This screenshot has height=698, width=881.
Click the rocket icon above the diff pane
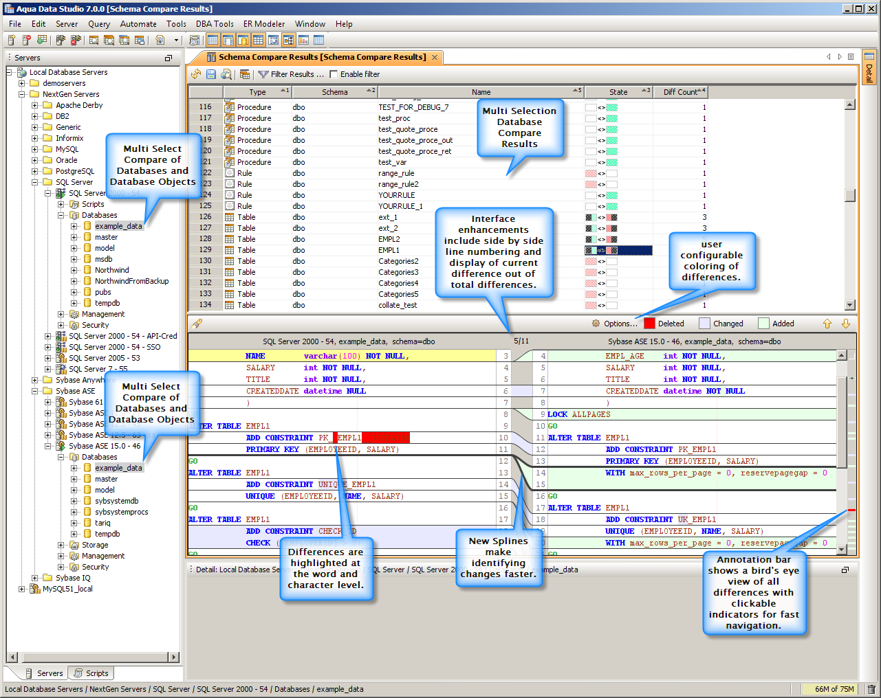click(197, 324)
